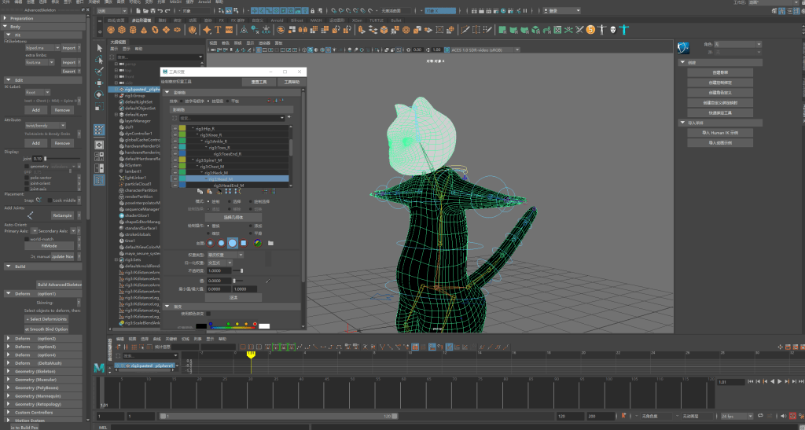The image size is (805, 430).
Task: Enable the pole-vector display checkbox
Action: coord(27,178)
